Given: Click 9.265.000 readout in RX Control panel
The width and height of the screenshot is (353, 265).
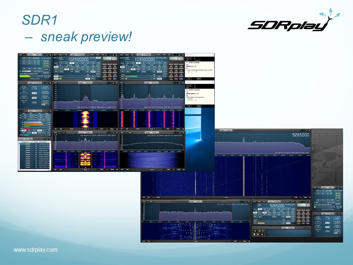Looking at the screenshot, I should pos(277,206).
